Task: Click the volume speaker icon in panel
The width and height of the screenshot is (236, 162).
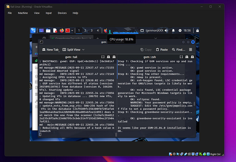Action: click(166, 30)
